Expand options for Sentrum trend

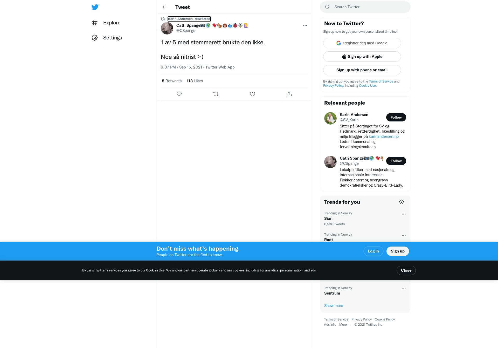404,289
